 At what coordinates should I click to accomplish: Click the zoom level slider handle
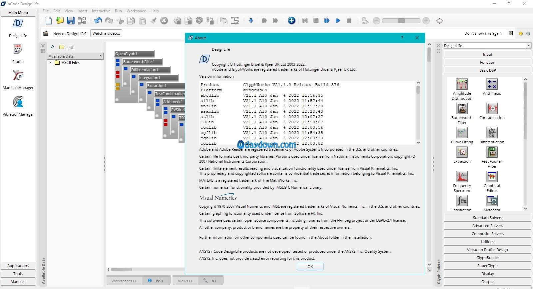401,21
